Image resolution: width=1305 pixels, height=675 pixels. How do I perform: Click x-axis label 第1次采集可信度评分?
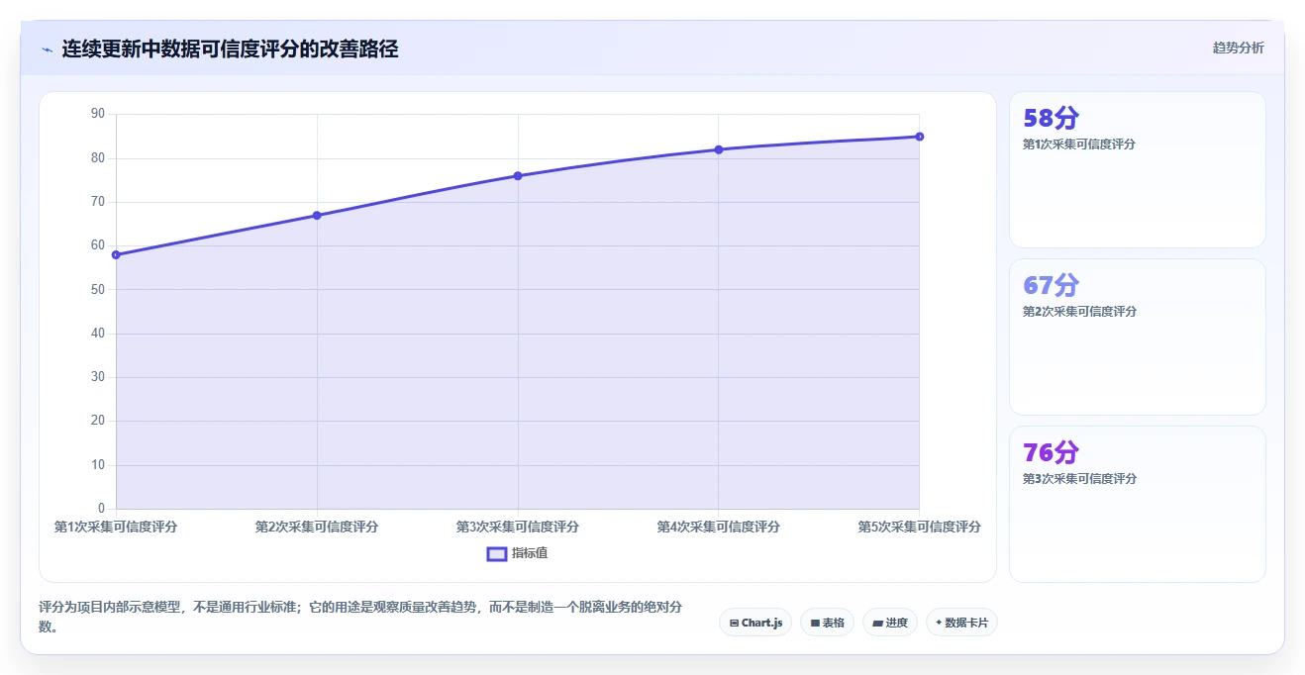coord(116,527)
